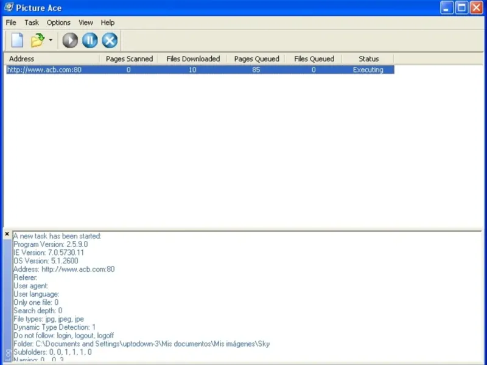Click the open folder icon in the toolbar
Viewport: 487px width, 365px height.
point(37,40)
